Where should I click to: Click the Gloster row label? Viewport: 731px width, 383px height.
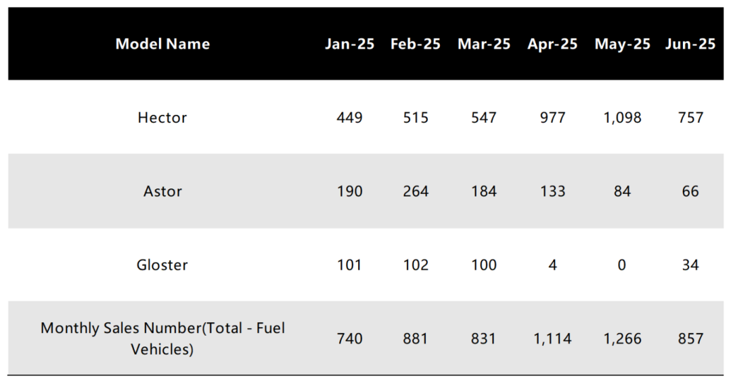click(x=162, y=265)
